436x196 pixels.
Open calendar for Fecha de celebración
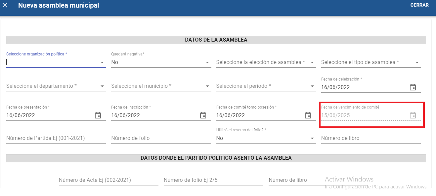[413, 87]
